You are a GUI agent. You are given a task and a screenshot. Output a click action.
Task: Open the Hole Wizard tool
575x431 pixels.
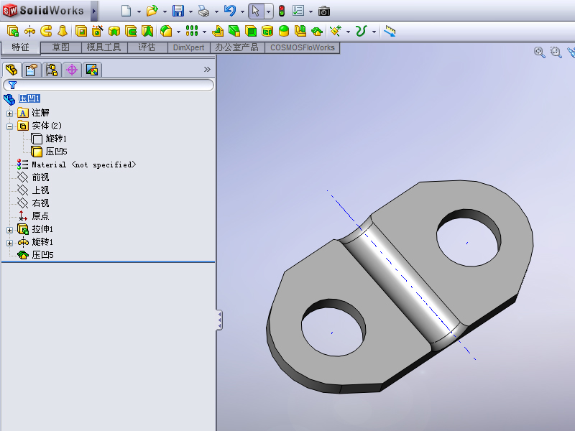(x=98, y=31)
